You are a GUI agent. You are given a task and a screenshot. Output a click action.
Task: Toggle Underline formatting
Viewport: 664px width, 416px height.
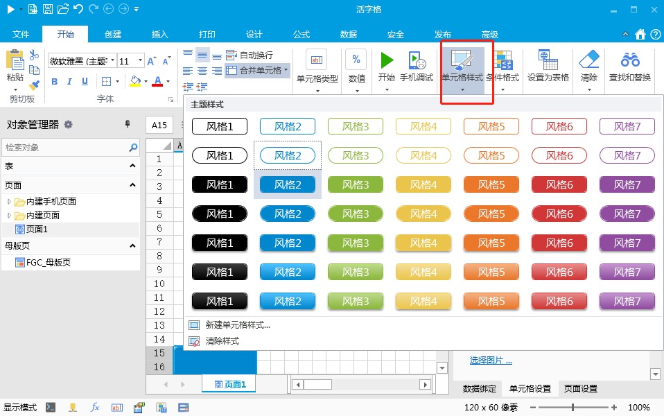(x=85, y=81)
